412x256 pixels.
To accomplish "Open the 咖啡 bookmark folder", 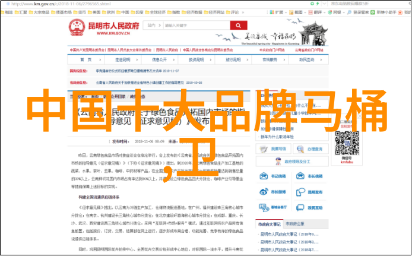I will click(7, 12).
